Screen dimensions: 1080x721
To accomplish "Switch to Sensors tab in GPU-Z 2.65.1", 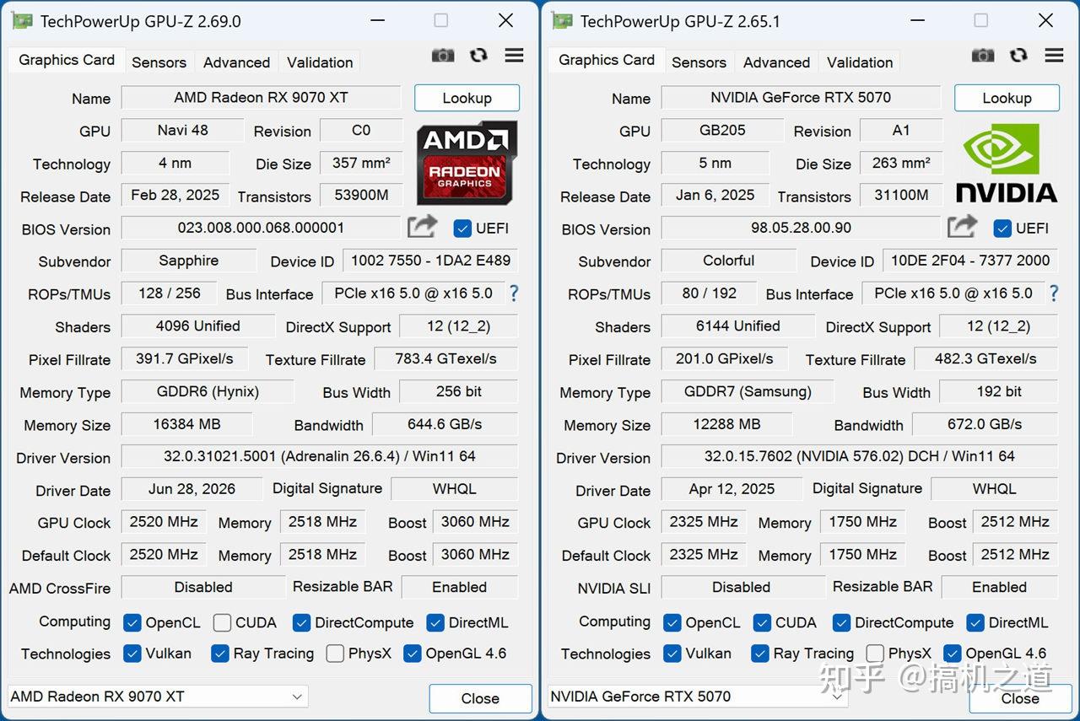I will [x=699, y=62].
